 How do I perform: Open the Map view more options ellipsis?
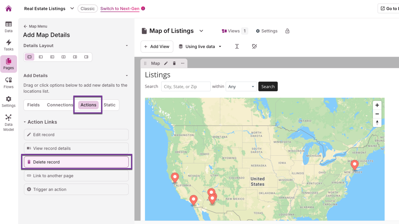183,63
